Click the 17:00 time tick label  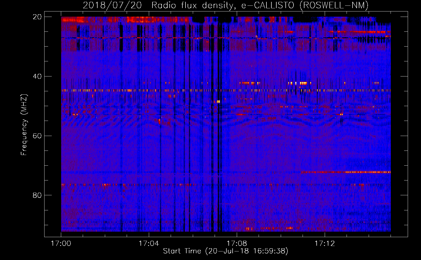pyautogui.click(x=61, y=244)
